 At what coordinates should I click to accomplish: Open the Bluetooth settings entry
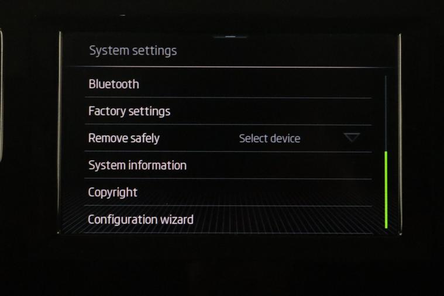(x=228, y=84)
